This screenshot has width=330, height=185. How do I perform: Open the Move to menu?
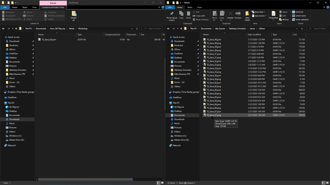click(214, 16)
